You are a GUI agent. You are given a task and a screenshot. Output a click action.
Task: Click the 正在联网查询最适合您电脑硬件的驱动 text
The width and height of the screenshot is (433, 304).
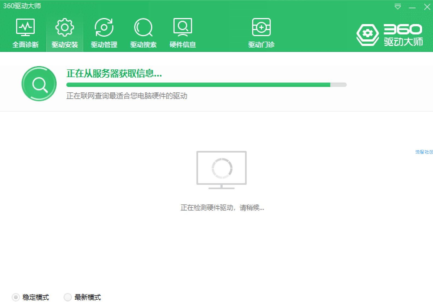click(127, 96)
